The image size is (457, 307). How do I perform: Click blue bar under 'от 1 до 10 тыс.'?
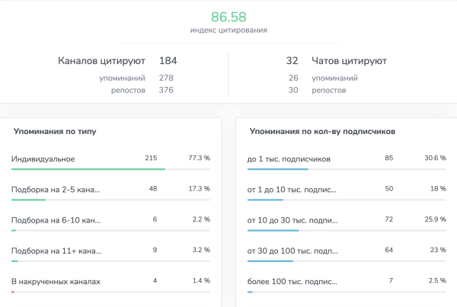[x=266, y=200]
